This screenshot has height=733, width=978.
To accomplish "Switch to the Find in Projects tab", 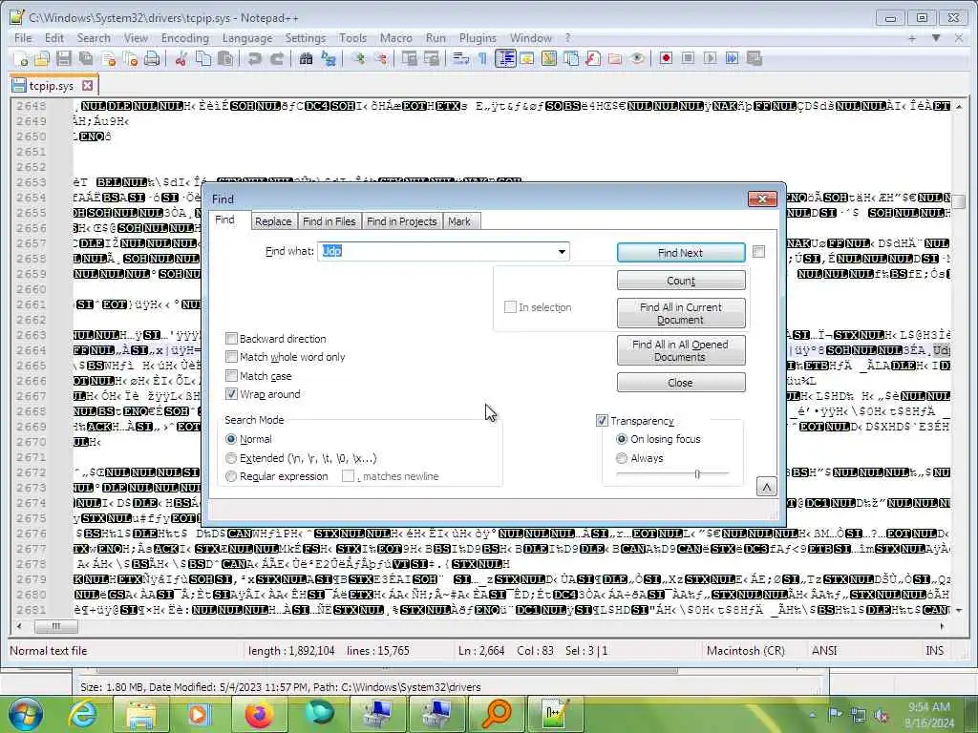I will tap(402, 221).
